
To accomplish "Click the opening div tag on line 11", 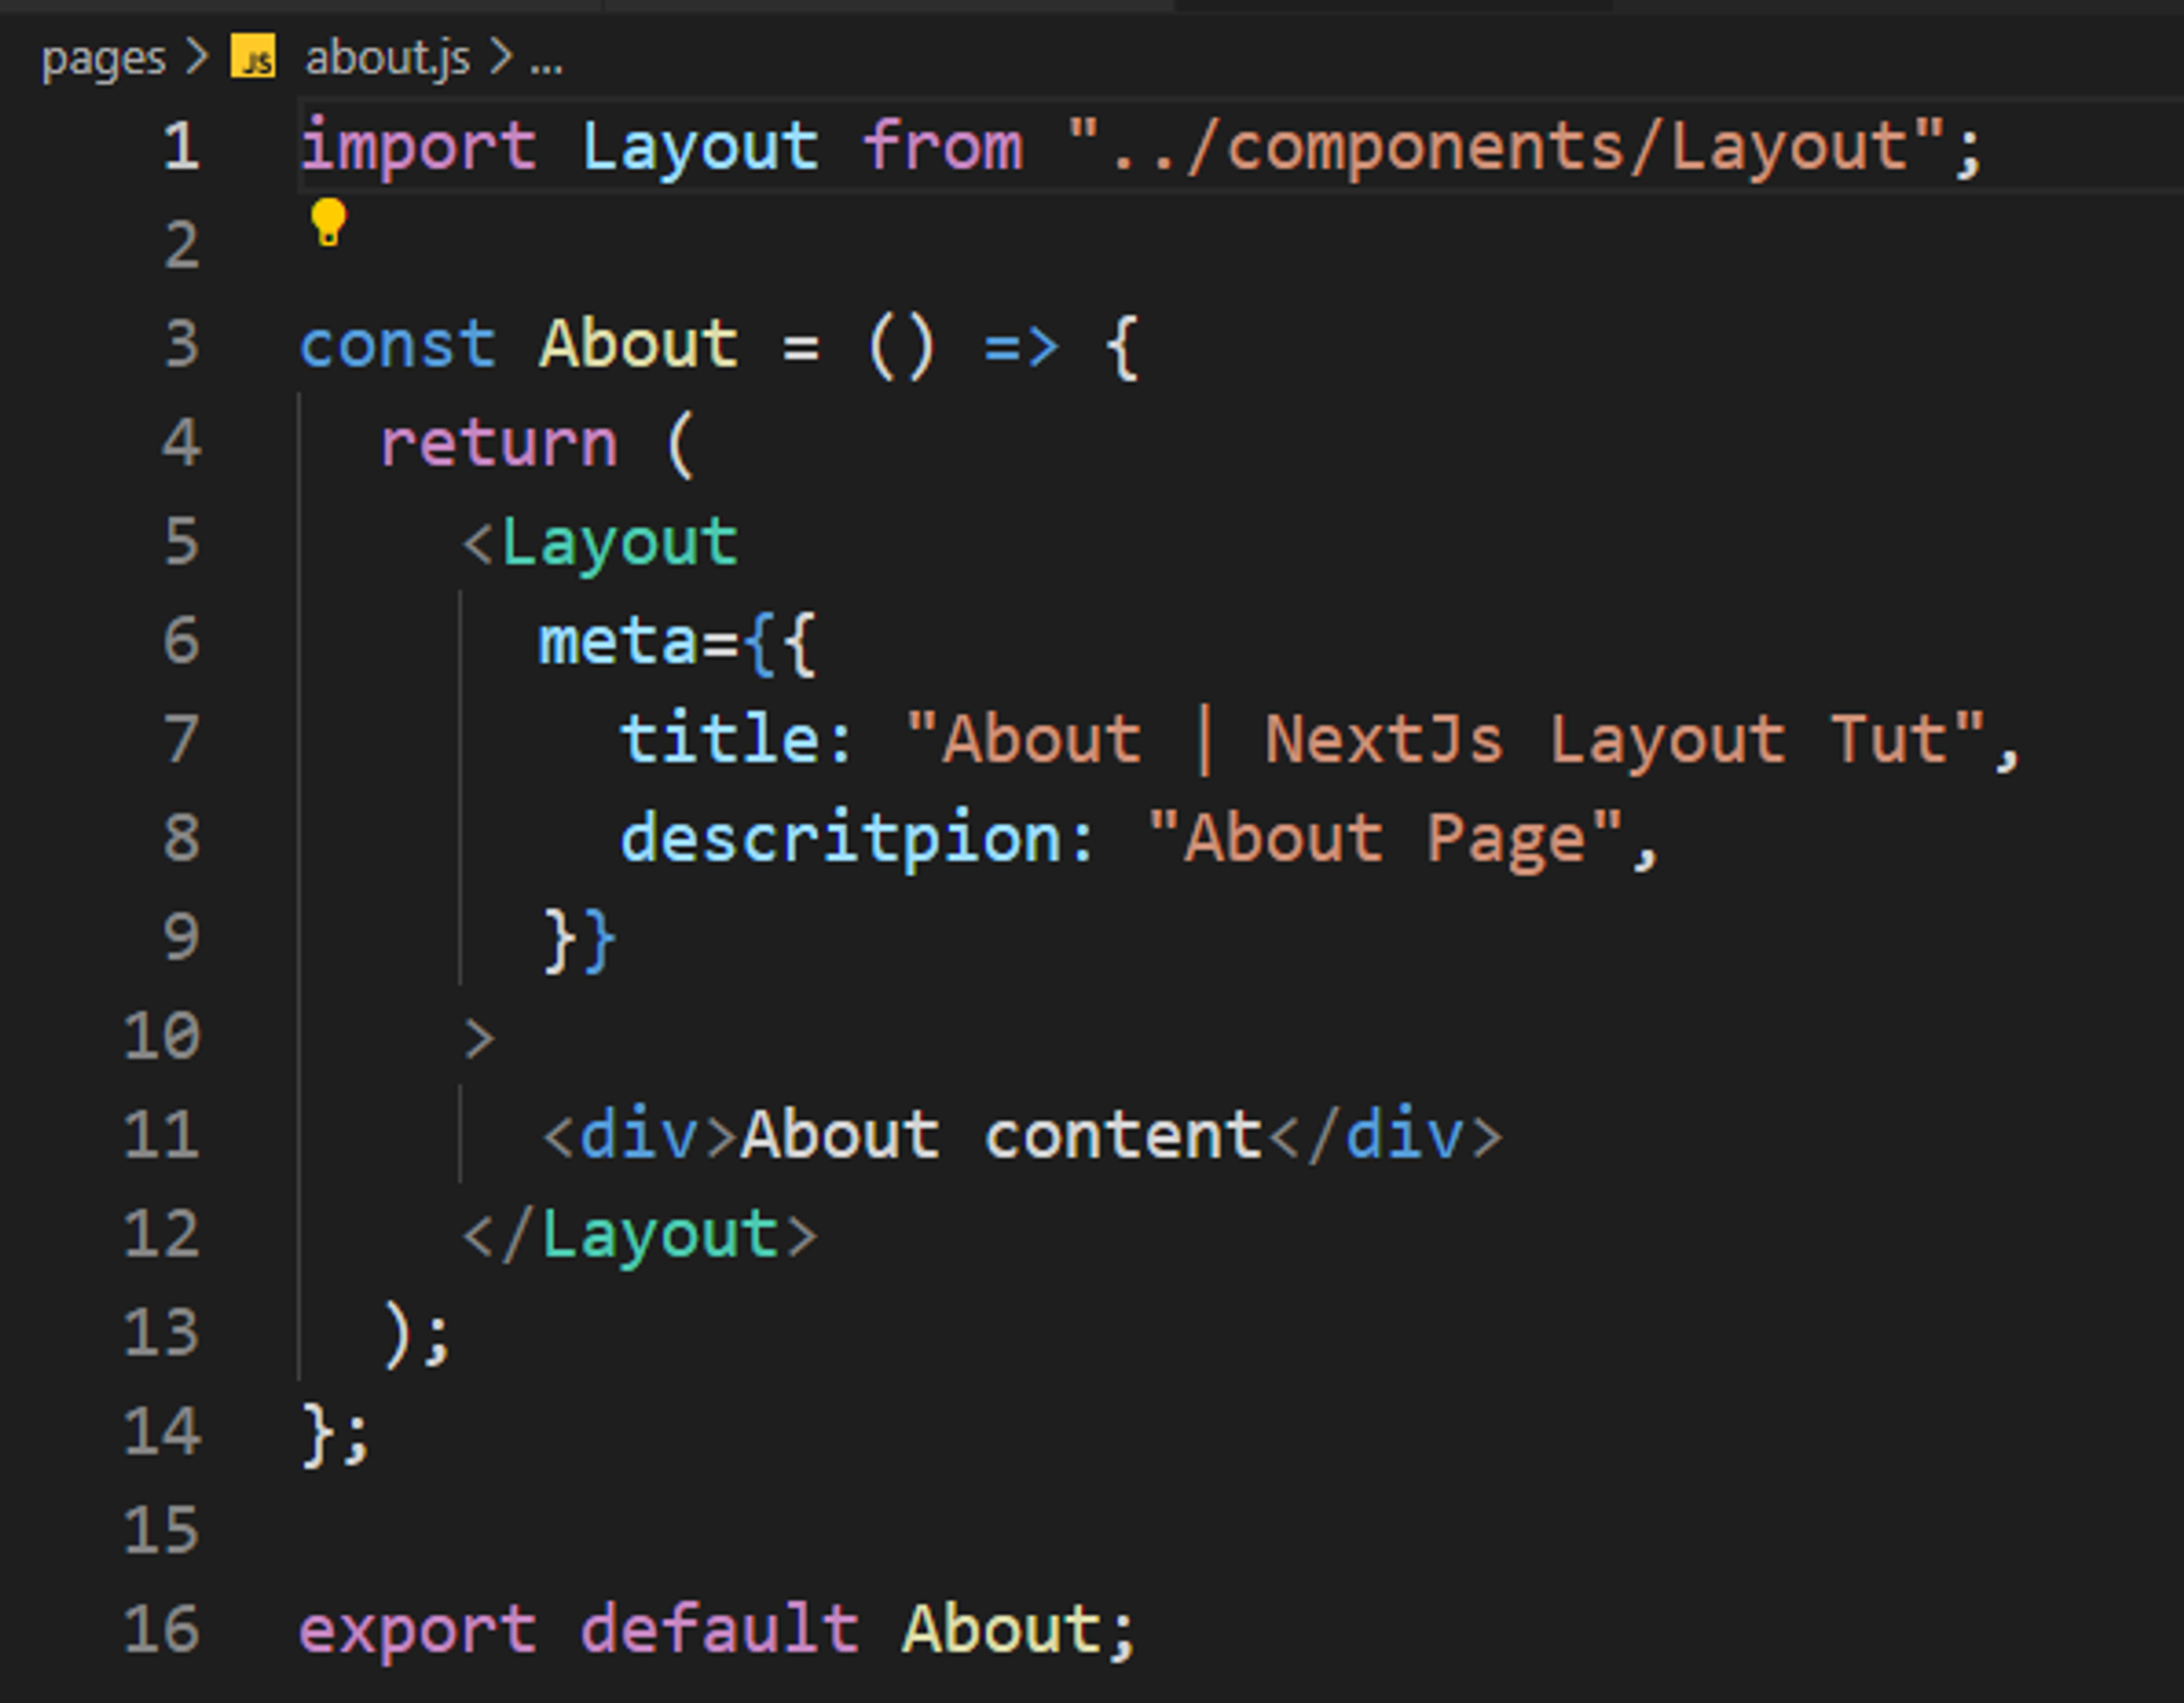I will click(638, 1136).
